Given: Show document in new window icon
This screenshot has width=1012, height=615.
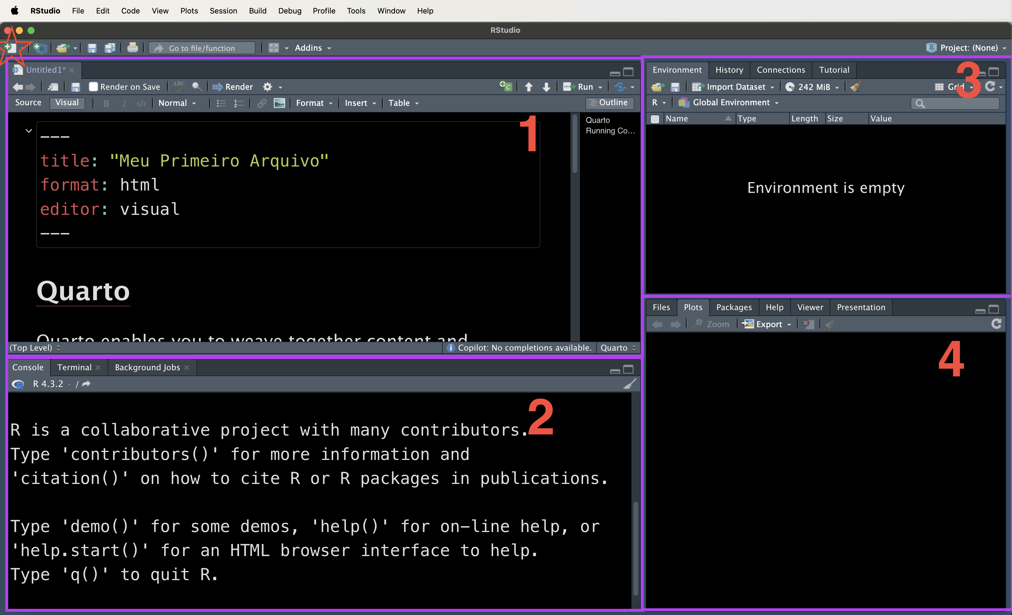Looking at the screenshot, I should (53, 87).
